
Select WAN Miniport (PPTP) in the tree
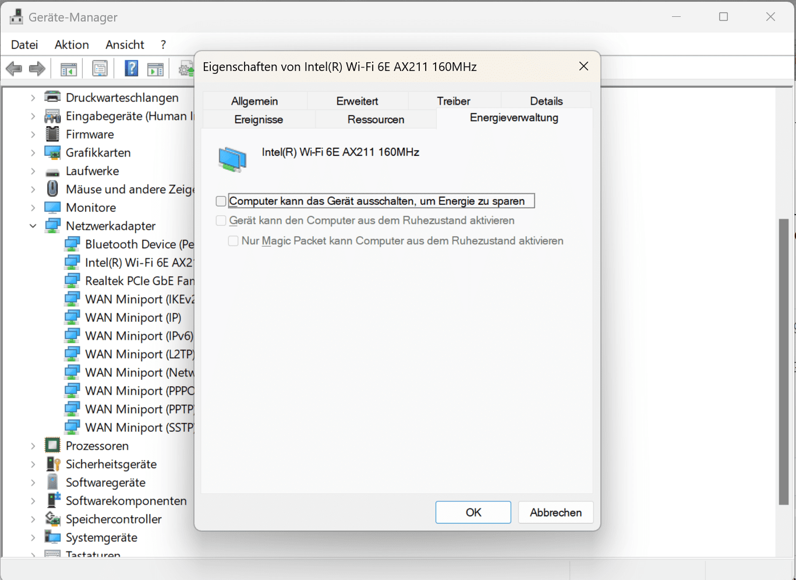point(139,409)
